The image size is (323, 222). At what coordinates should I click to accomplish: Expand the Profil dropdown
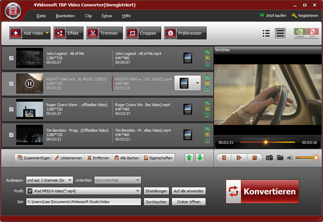tap(138, 191)
